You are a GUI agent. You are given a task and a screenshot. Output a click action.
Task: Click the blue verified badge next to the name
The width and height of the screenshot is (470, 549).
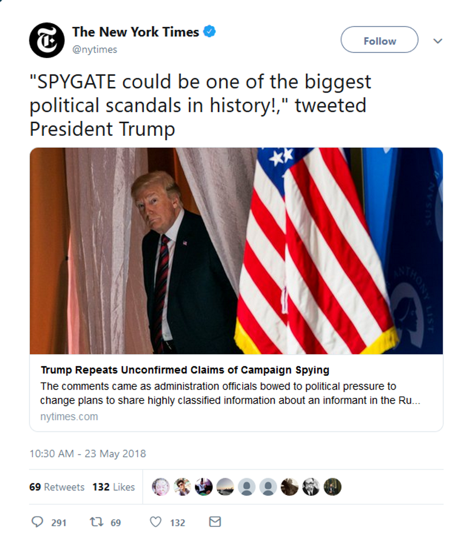(x=208, y=31)
